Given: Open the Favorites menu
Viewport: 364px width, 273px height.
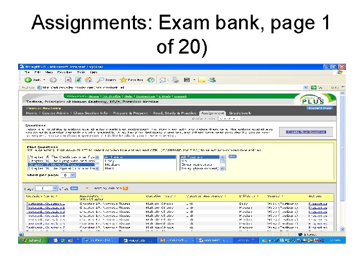Looking at the screenshot, I should [x=65, y=72].
